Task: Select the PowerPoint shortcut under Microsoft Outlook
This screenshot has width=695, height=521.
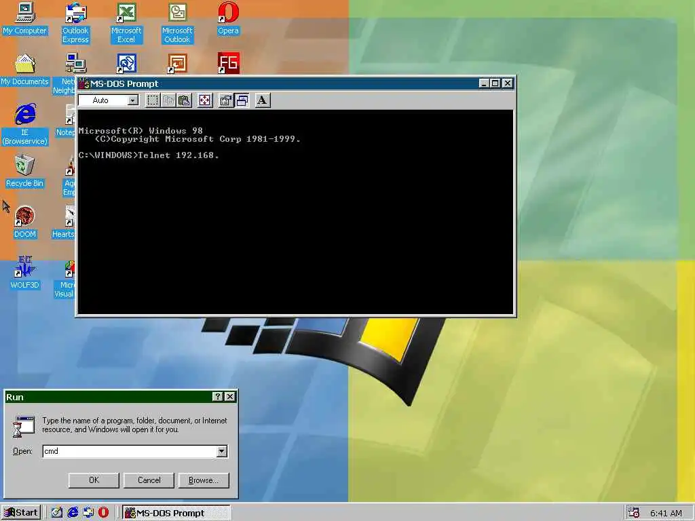Action: click(177, 63)
